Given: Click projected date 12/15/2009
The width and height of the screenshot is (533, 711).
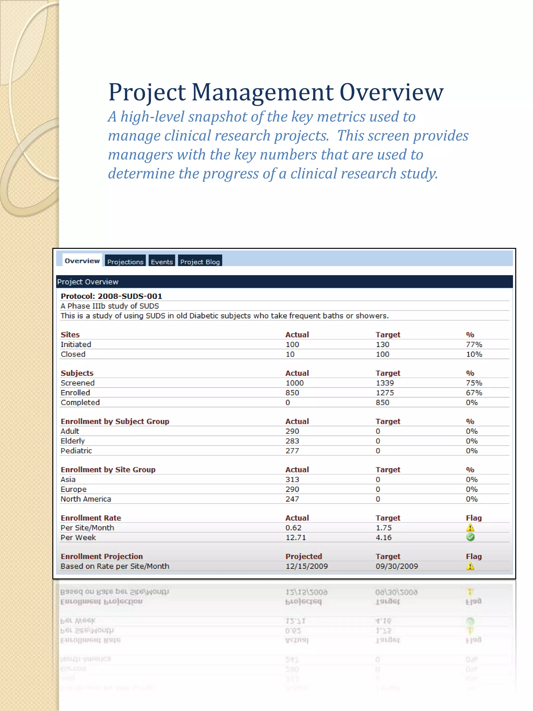Looking at the screenshot, I should pyautogui.click(x=307, y=566).
